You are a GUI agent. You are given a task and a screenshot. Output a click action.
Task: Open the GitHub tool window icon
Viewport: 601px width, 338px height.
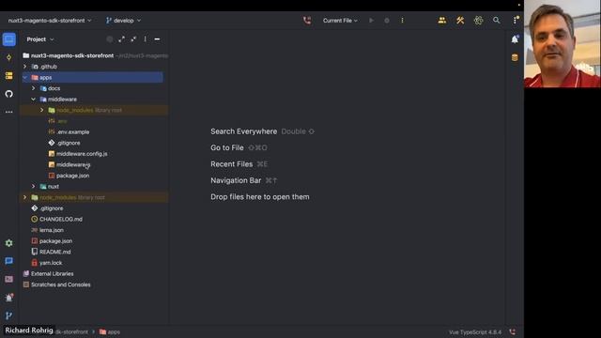pos(8,94)
